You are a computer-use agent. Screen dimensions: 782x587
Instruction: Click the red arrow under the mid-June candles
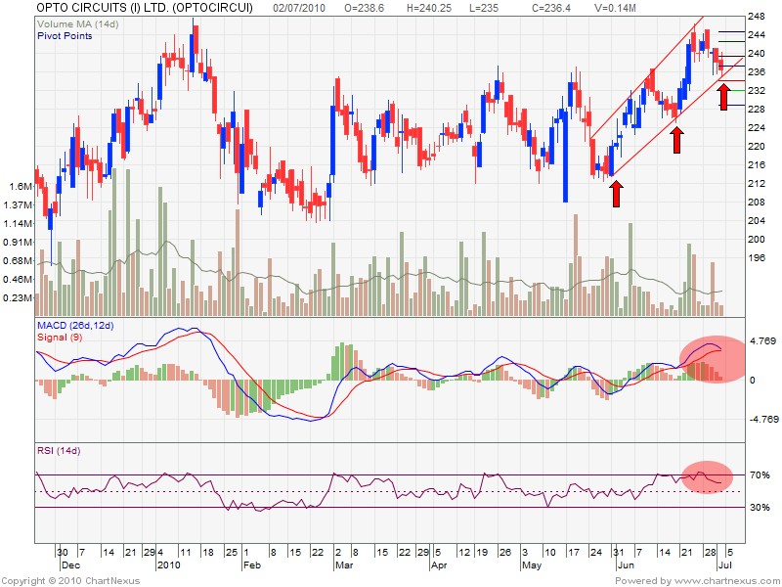[675, 139]
